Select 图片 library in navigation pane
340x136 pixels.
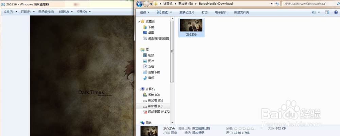tap(151, 61)
